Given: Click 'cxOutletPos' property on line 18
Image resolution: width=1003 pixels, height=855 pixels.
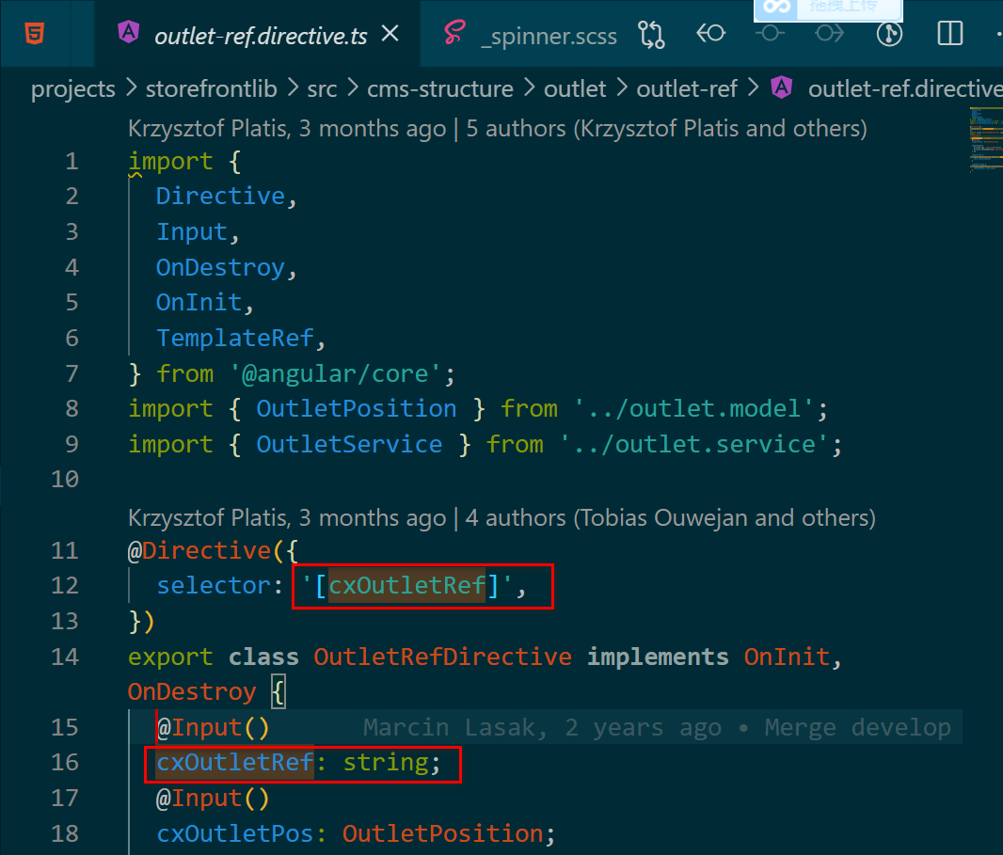Looking at the screenshot, I should point(235,834).
